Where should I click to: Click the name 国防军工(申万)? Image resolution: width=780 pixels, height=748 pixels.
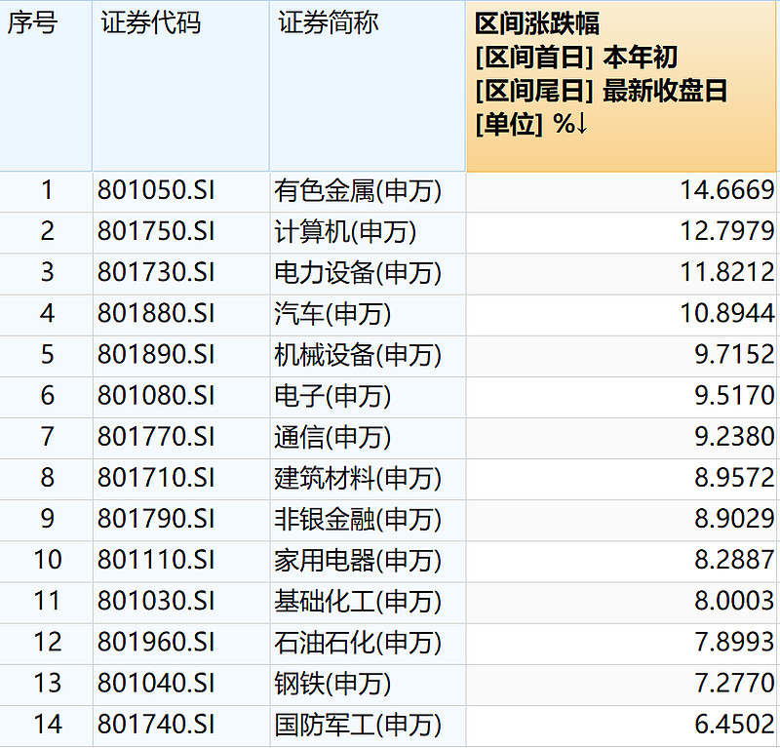358,726
